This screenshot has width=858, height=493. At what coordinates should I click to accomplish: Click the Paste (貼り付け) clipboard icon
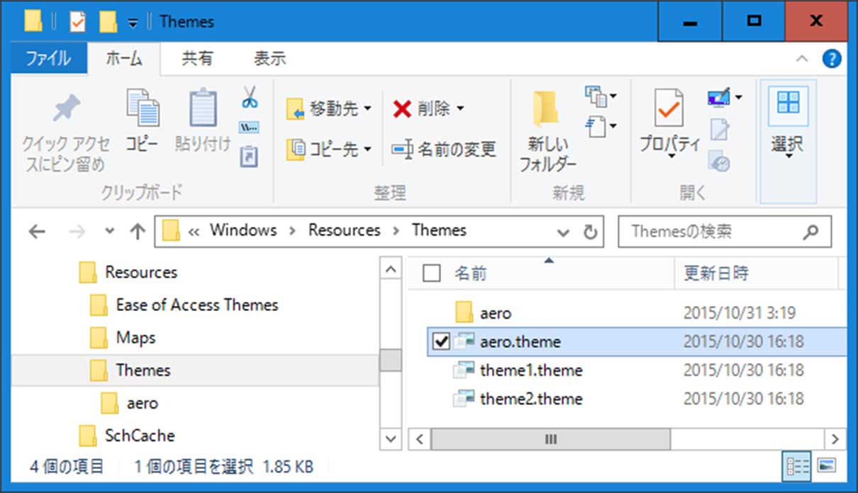(203, 108)
